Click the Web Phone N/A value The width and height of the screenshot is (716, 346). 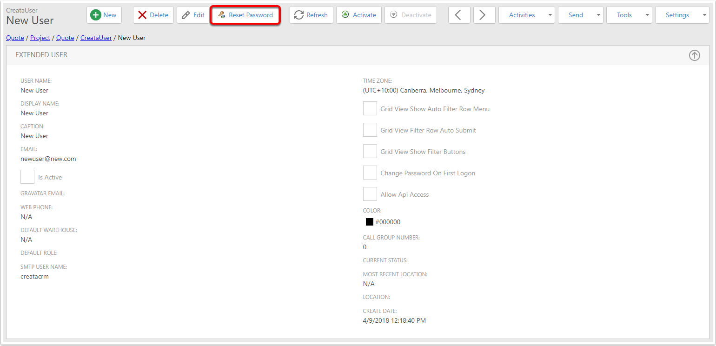pyautogui.click(x=27, y=217)
